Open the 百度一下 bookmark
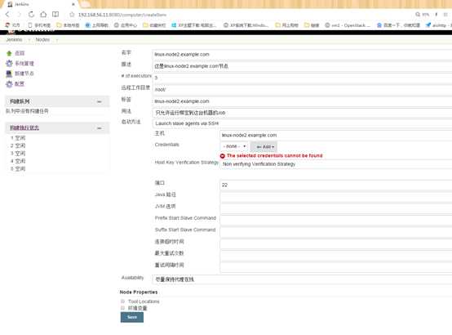The image size is (452, 335). point(398,25)
